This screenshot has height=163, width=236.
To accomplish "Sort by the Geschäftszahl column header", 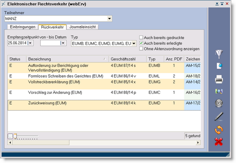I will point(127,59).
